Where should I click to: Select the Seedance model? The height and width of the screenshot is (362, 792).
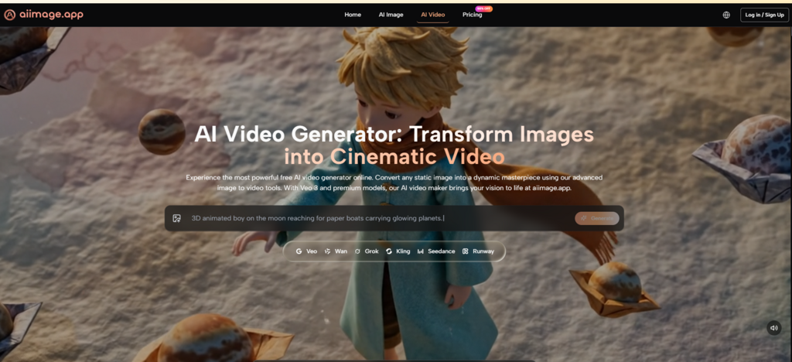click(x=436, y=251)
